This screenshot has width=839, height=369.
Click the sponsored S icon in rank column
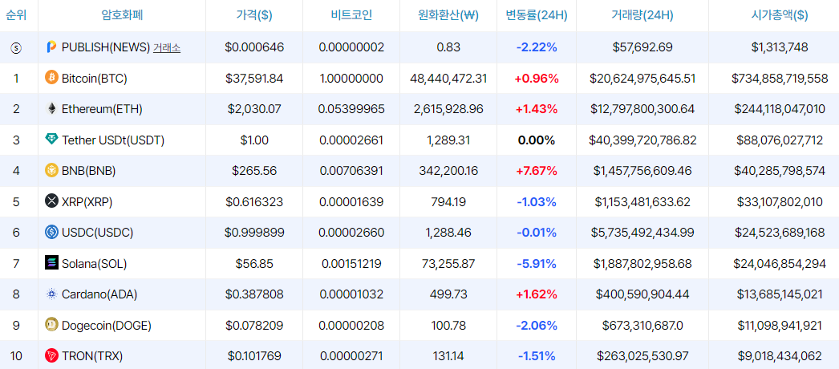click(x=16, y=48)
